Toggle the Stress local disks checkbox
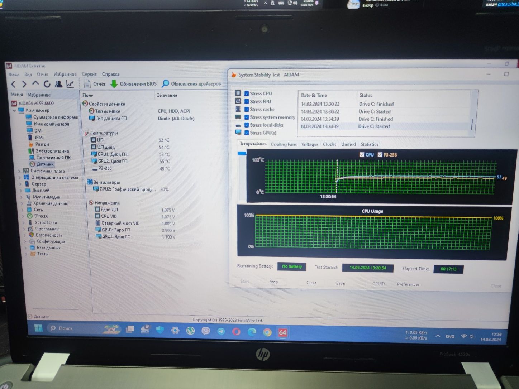Image resolution: width=519 pixels, height=389 pixels. (247, 125)
